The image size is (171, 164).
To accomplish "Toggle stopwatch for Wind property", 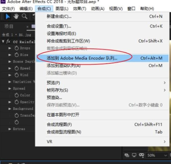I will 17,75.
